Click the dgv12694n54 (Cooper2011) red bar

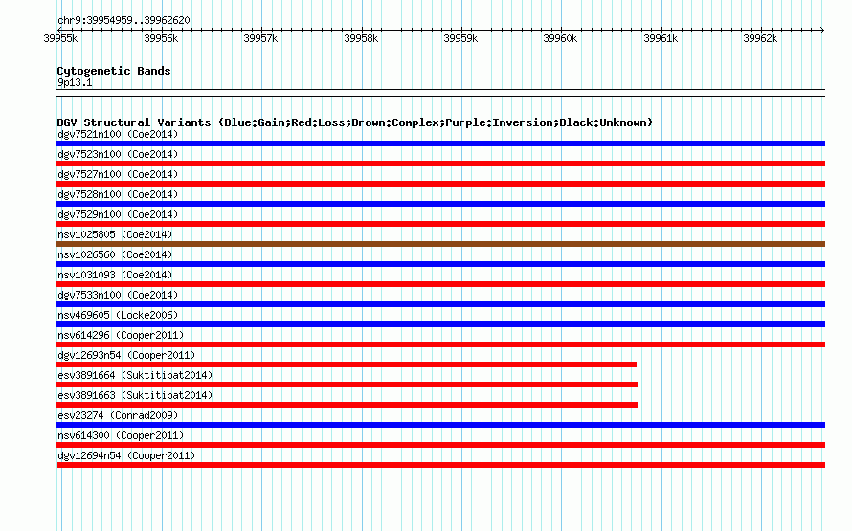tap(440, 465)
